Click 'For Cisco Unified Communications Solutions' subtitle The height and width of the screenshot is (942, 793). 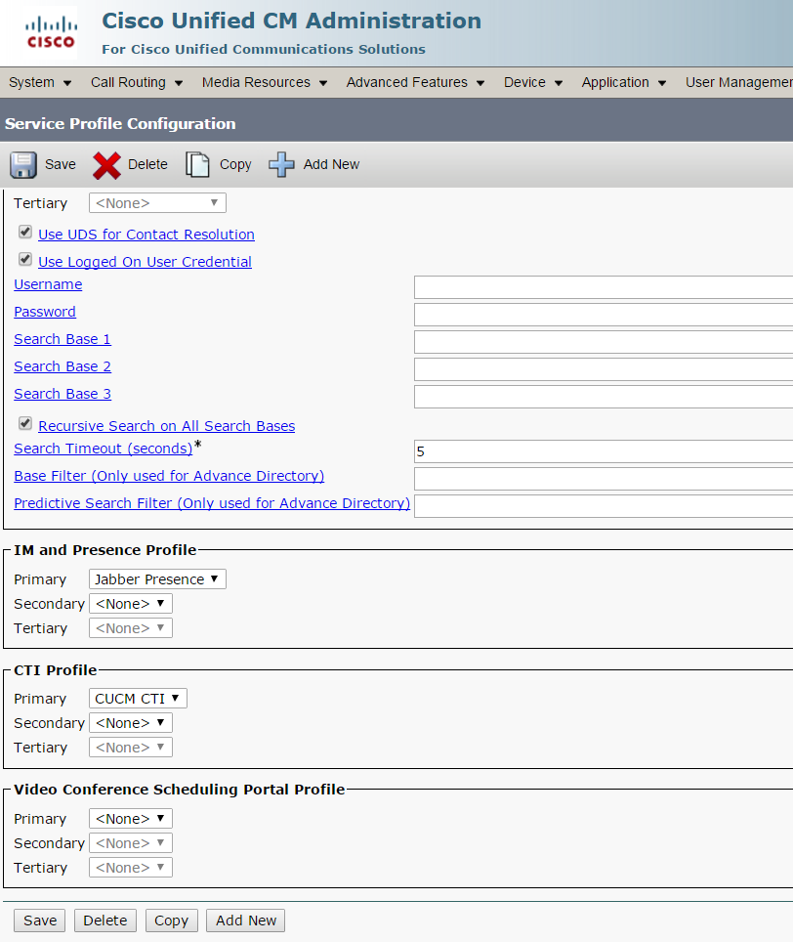click(x=264, y=49)
